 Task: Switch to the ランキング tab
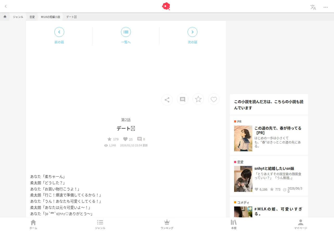167,224
